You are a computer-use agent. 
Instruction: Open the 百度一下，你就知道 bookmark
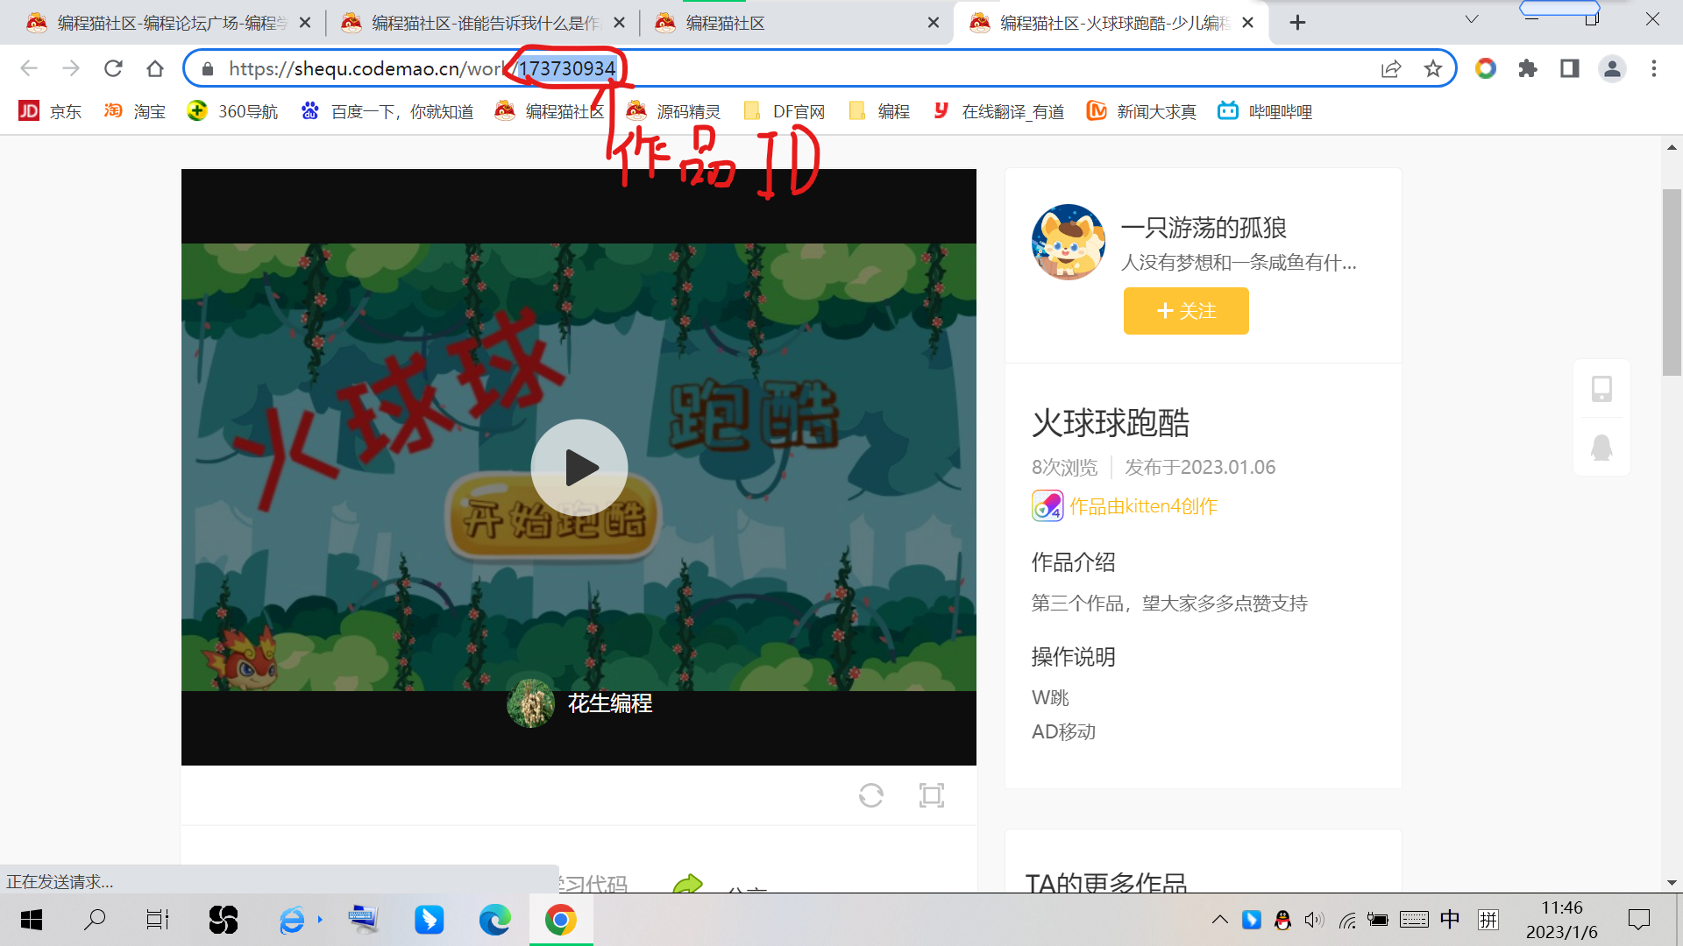387,111
